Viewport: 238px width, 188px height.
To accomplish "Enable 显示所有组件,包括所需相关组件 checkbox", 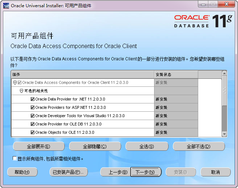I will (x=14, y=158).
